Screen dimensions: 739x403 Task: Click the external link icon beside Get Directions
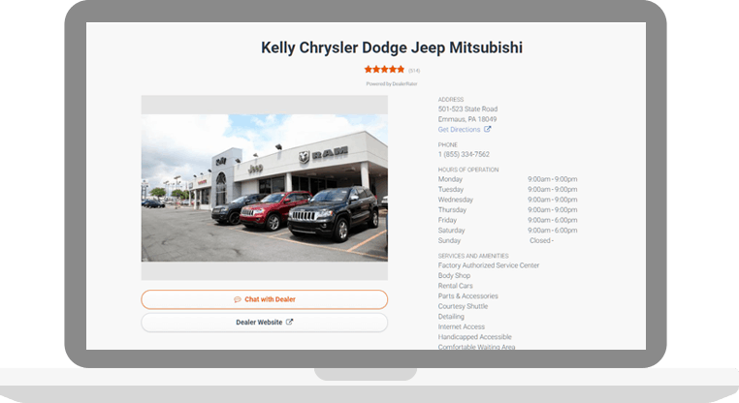487,129
